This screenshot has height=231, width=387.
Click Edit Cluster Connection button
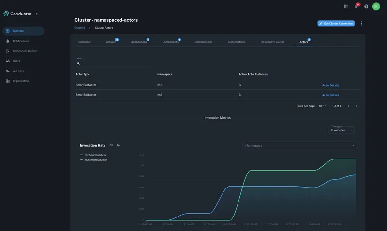336,23
